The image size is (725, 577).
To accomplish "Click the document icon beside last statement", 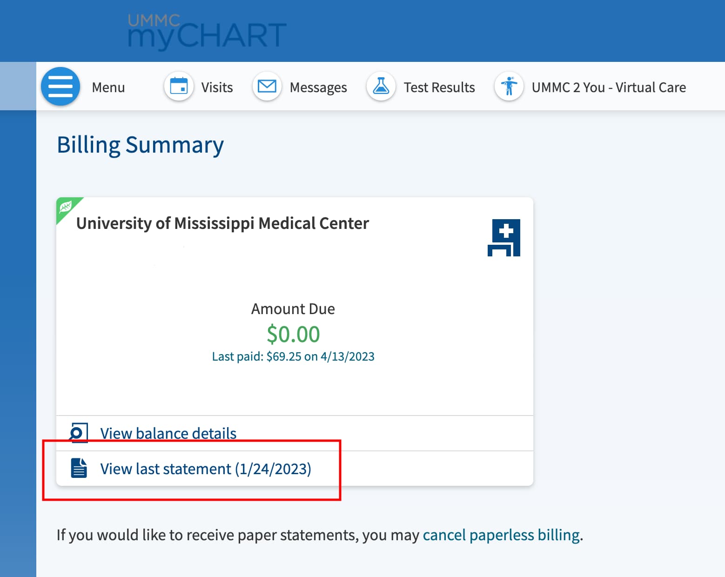I will (x=79, y=468).
